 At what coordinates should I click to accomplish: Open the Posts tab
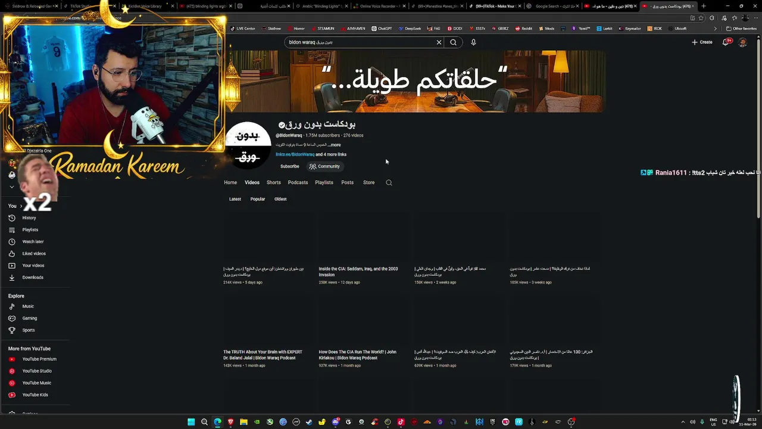coord(347,182)
